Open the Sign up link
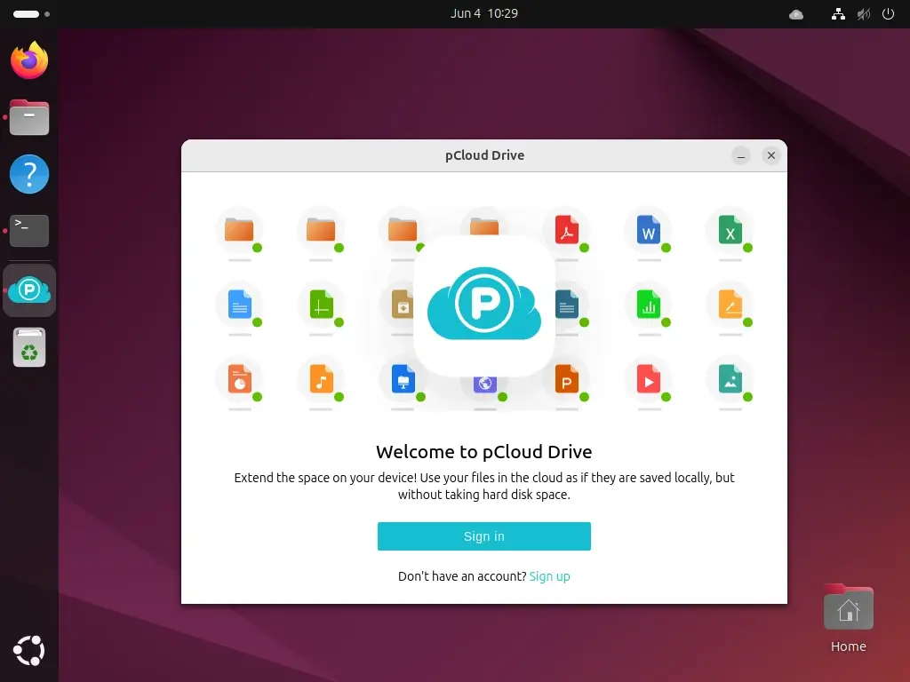This screenshot has height=682, width=910. 549,575
